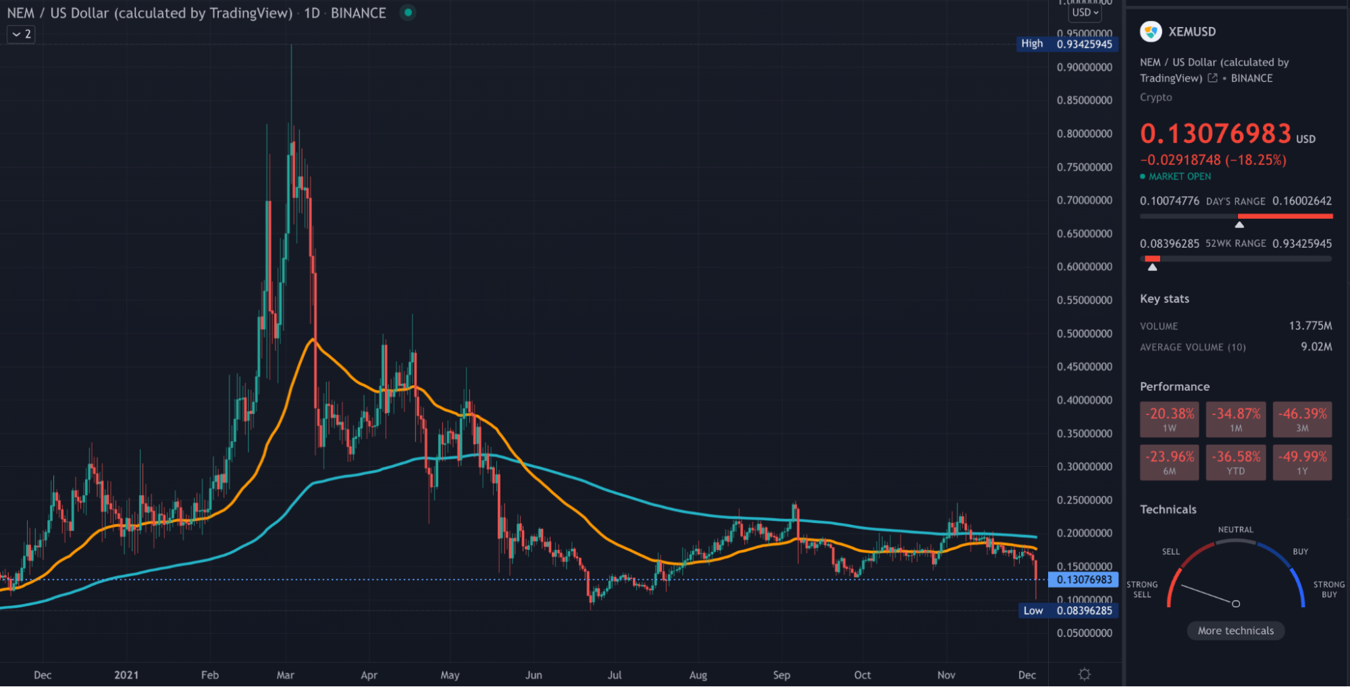Click the SELL gauge label
1350x687 pixels.
click(1170, 551)
